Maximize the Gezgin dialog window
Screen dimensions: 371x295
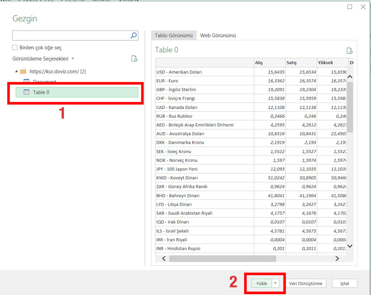pyautogui.click(x=350, y=7)
